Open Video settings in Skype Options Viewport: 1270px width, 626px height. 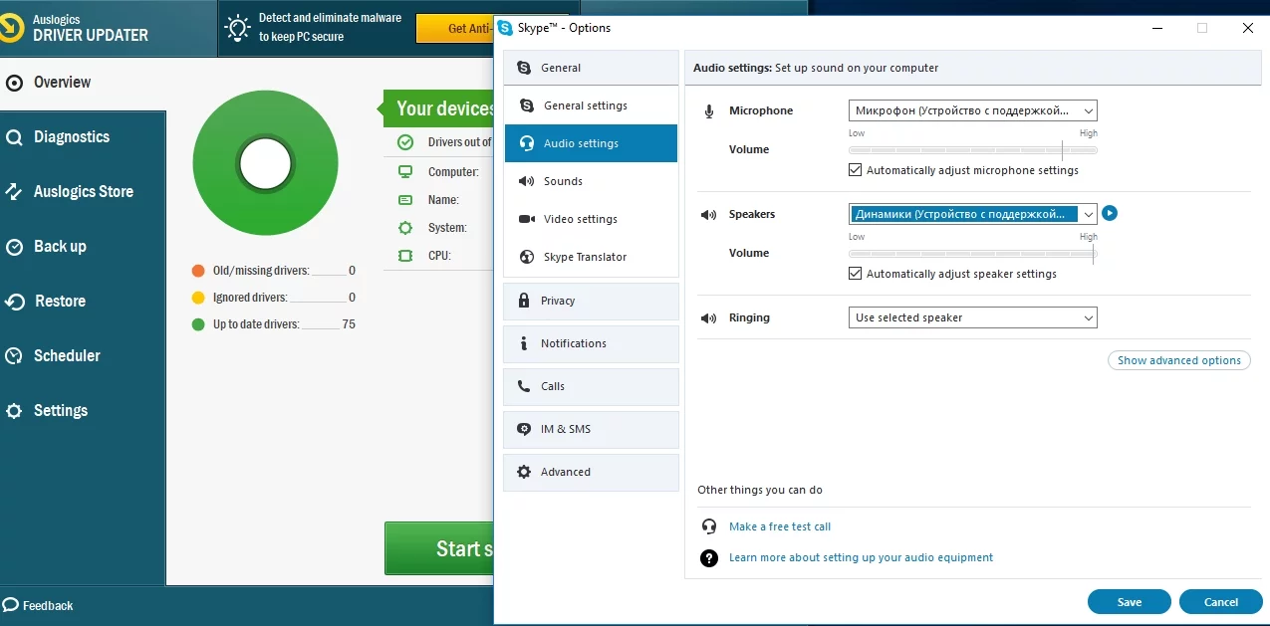click(x=591, y=219)
